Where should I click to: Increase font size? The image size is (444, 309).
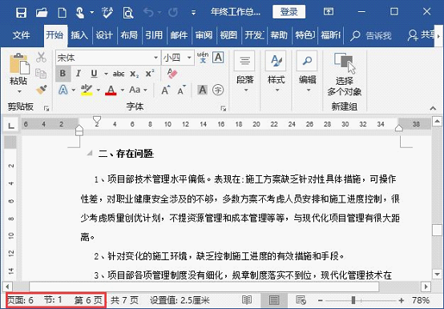tap(166, 90)
